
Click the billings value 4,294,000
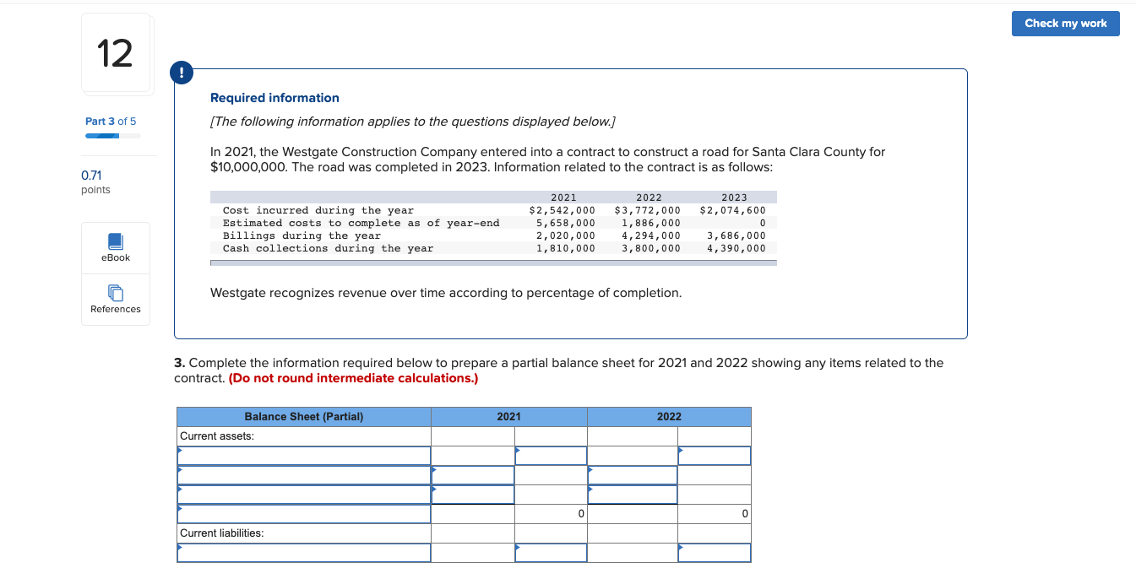coord(651,235)
